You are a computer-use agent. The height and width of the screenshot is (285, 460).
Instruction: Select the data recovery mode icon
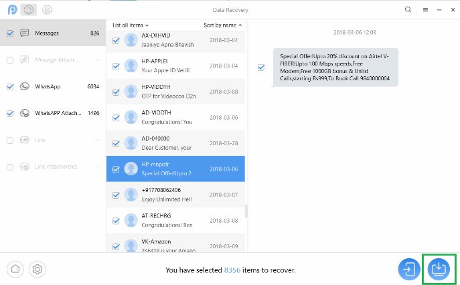(28, 10)
